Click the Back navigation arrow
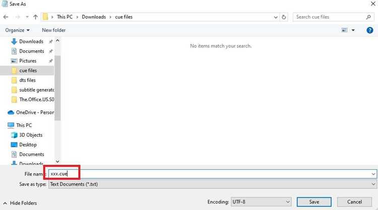Viewport: 378px width, 210px height. pyautogui.click(x=6, y=17)
